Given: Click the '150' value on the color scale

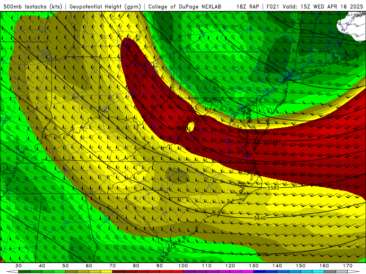Looking at the screenshot, I should 301,266.
